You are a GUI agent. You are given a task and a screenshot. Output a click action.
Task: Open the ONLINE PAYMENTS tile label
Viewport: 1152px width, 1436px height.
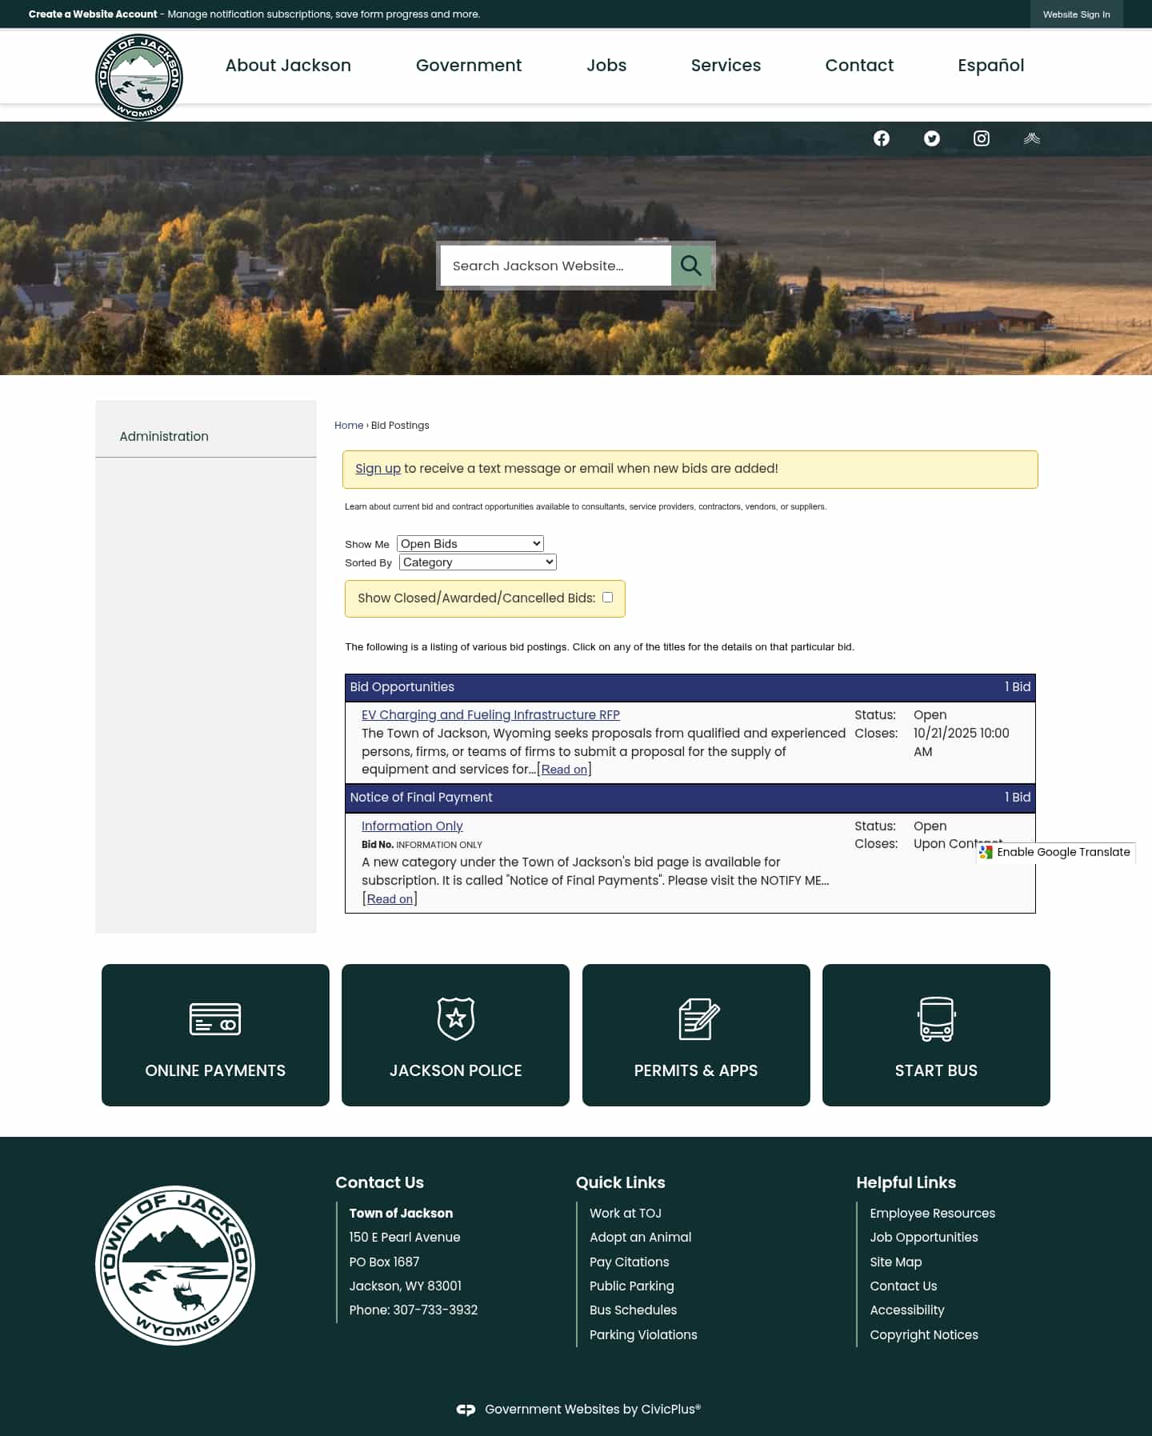pos(215,1070)
